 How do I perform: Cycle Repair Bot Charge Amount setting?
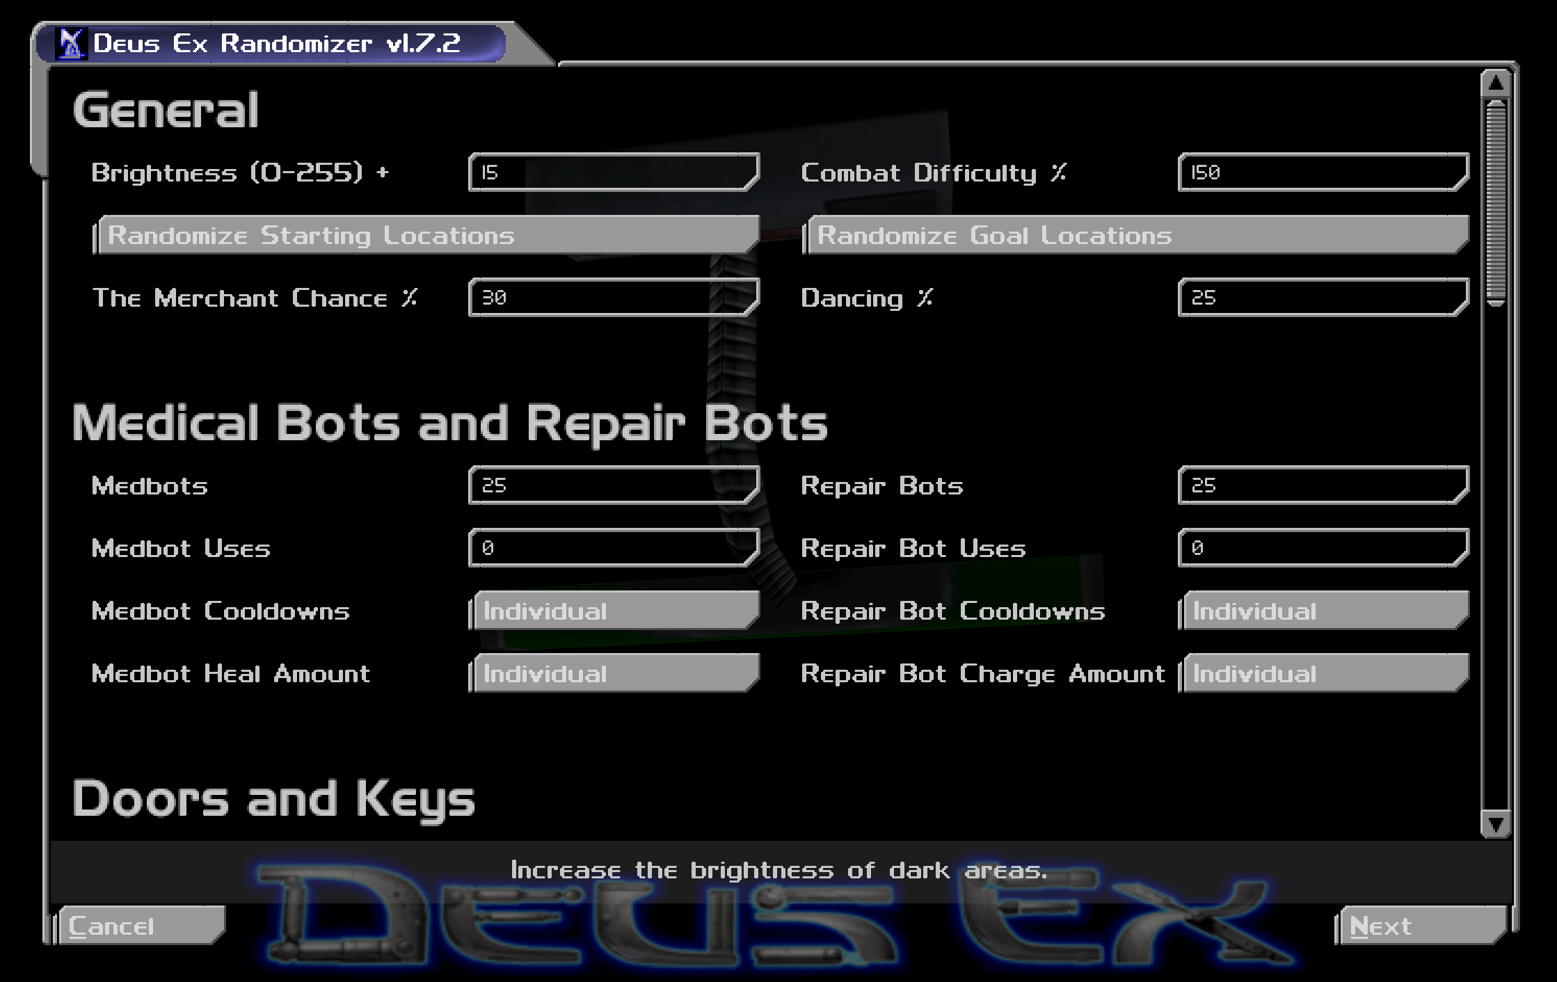point(1324,673)
